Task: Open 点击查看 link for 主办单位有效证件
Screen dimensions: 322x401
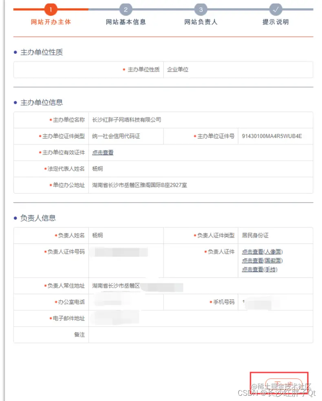Action: [x=103, y=152]
